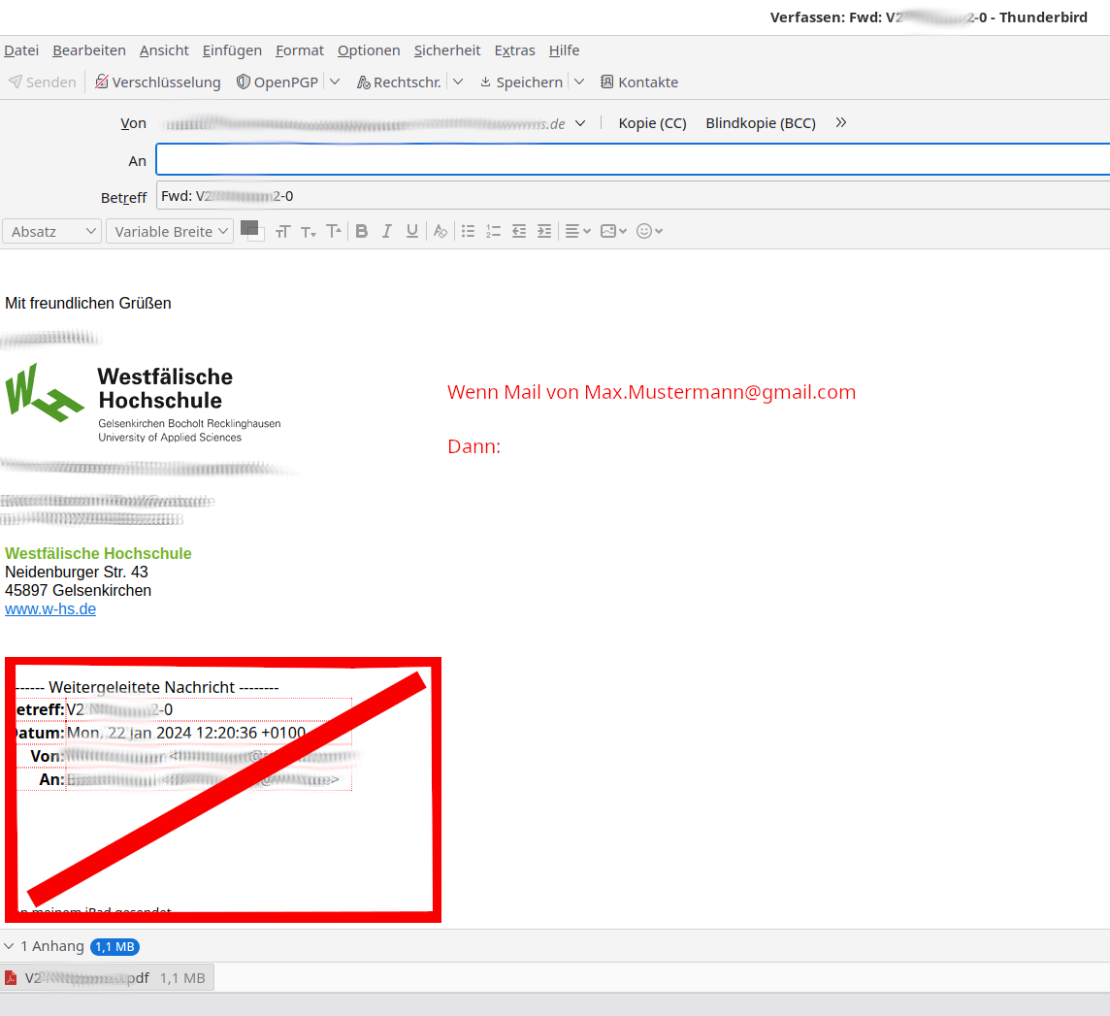This screenshot has height=1016, width=1110.
Task: Toggle italic text formatting
Action: (387, 231)
